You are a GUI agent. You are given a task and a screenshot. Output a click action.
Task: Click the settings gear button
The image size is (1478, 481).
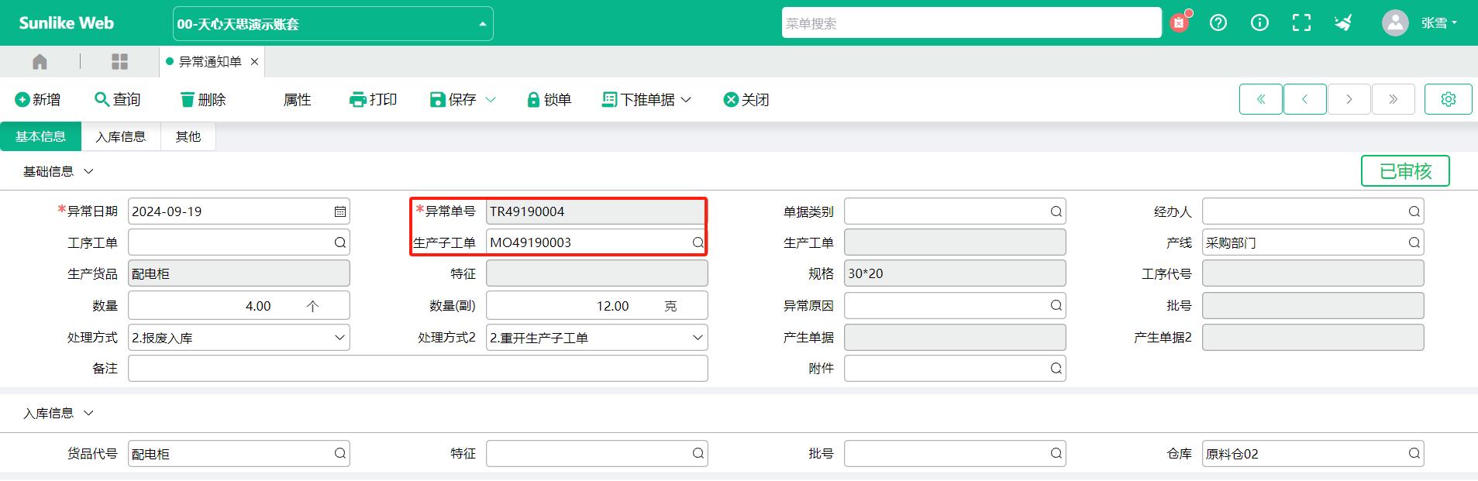click(1448, 99)
